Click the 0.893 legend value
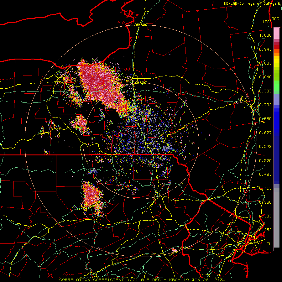The image size is (282, 282). 265,63
